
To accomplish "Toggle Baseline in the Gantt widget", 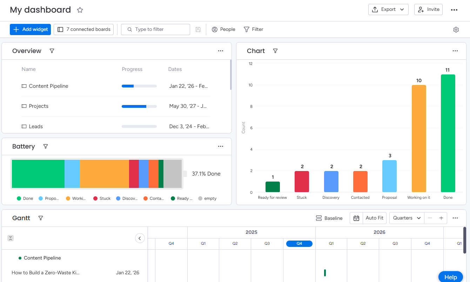I will click(x=329, y=218).
